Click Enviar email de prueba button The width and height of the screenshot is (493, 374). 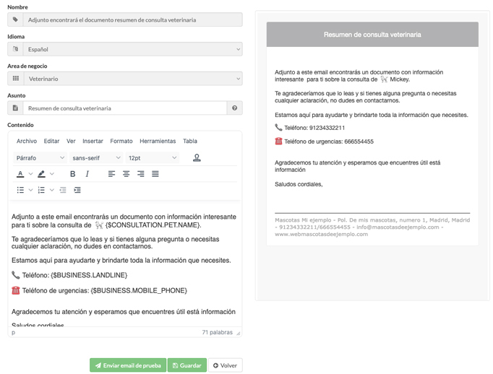[x=128, y=365]
